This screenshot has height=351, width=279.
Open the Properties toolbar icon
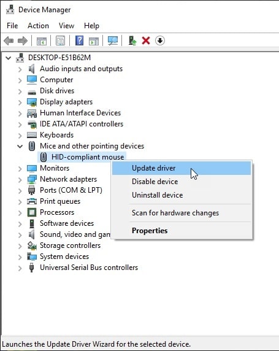click(61, 40)
